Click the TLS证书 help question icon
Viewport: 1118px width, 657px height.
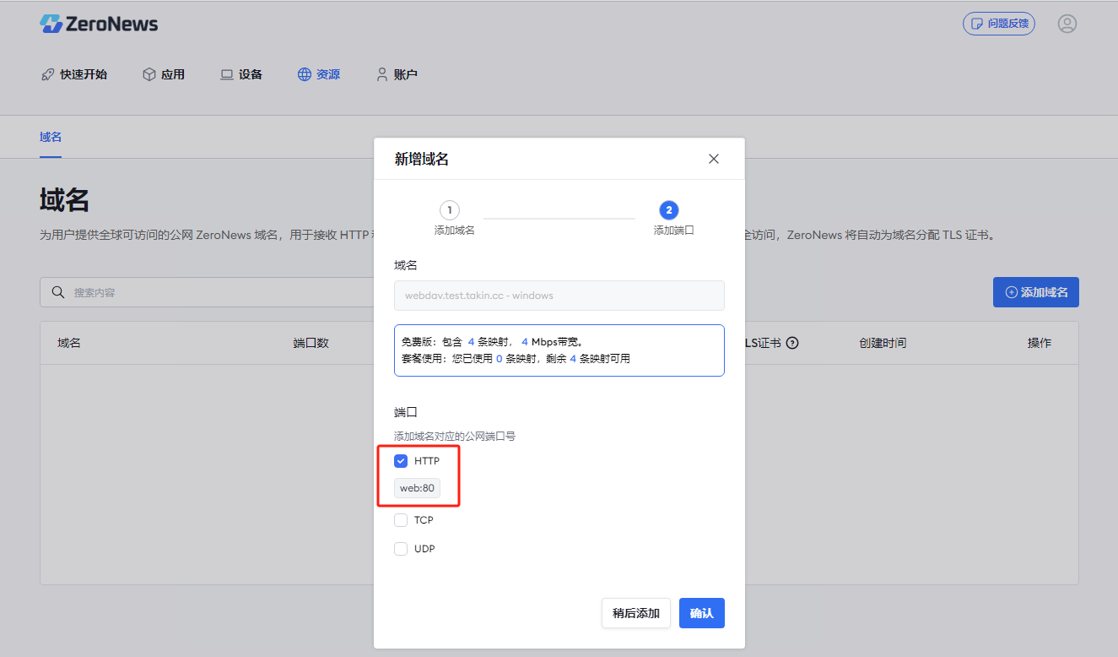(x=792, y=344)
